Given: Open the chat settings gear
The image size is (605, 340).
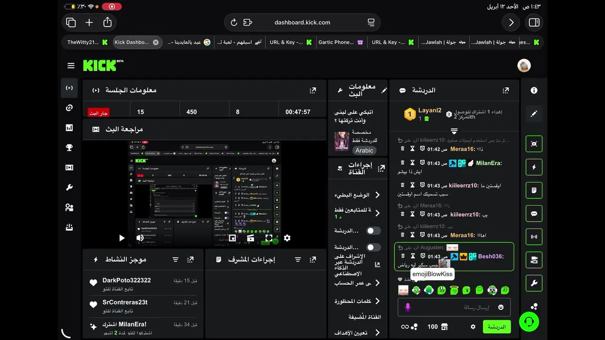Looking at the screenshot, I should 473,327.
